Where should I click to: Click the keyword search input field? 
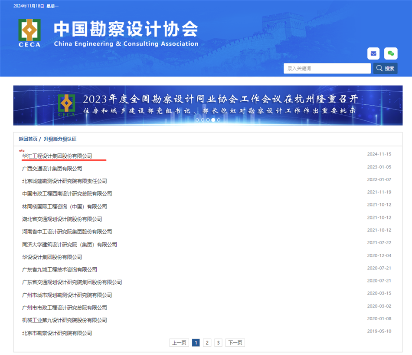pyautogui.click(x=327, y=68)
